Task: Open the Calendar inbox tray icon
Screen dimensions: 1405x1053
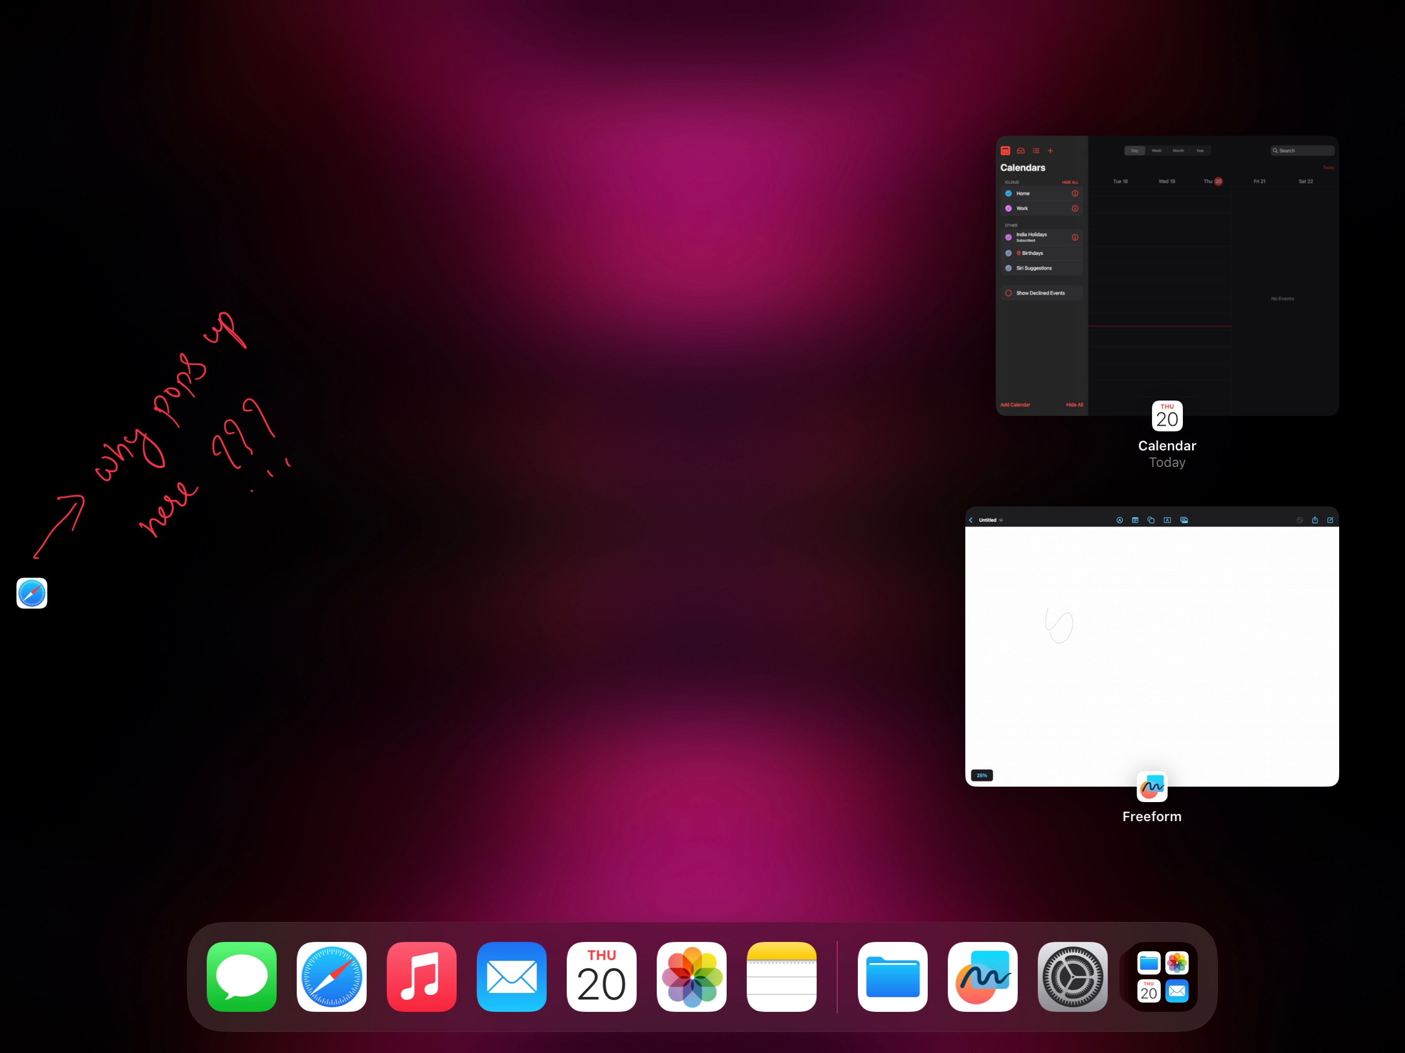Action: coord(1021,151)
